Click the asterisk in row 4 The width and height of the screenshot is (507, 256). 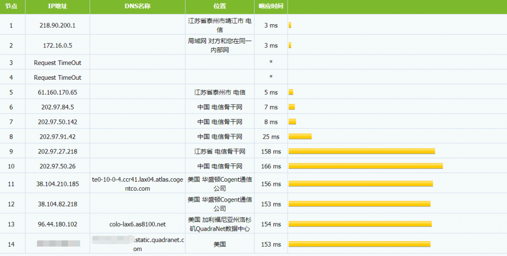[271, 77]
